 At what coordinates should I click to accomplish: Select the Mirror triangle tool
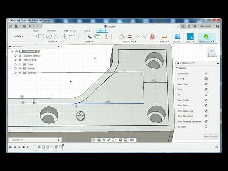point(64,37)
